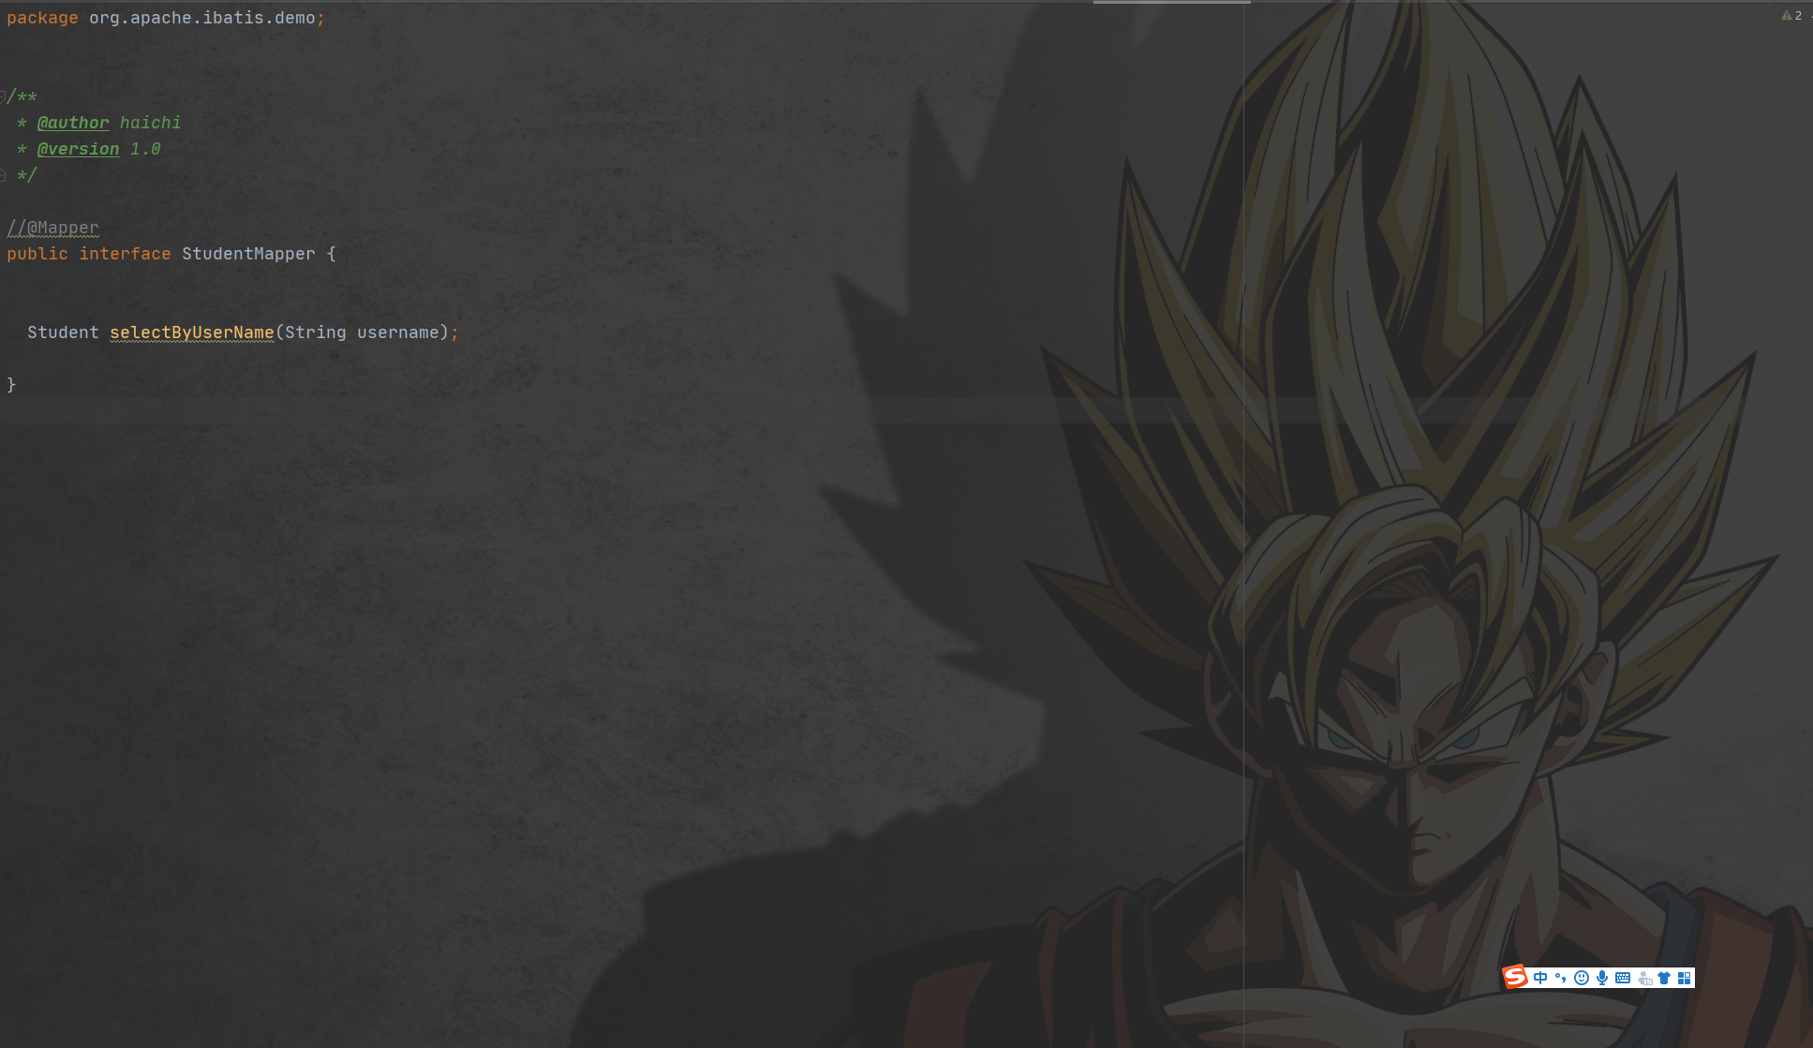Click the username parameter
This screenshot has width=1813, height=1048.
(398, 332)
